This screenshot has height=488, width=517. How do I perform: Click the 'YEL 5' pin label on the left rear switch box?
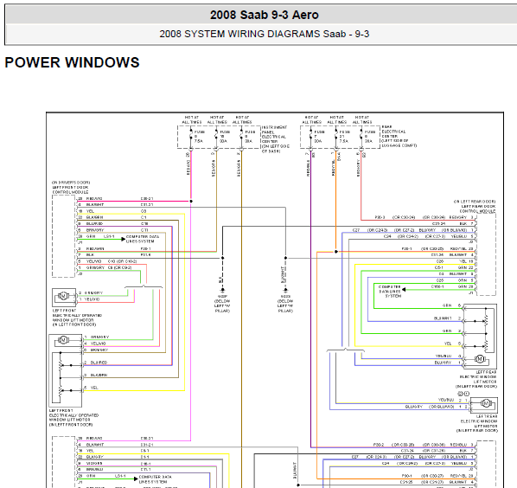click(x=452, y=344)
